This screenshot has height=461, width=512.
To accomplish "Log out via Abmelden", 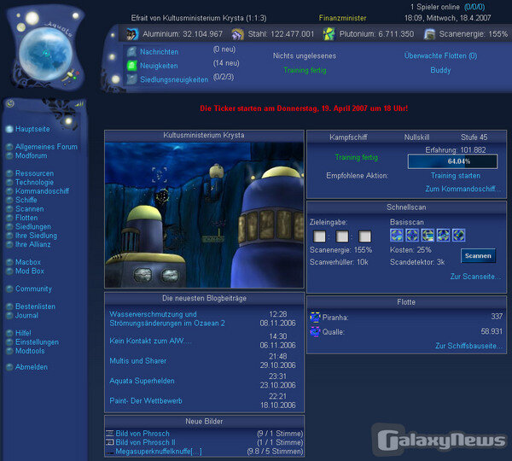I will [32, 367].
